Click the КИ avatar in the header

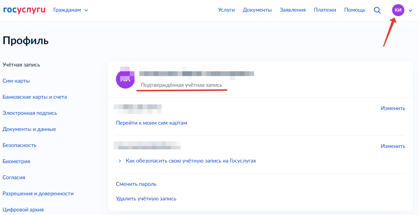tap(397, 10)
